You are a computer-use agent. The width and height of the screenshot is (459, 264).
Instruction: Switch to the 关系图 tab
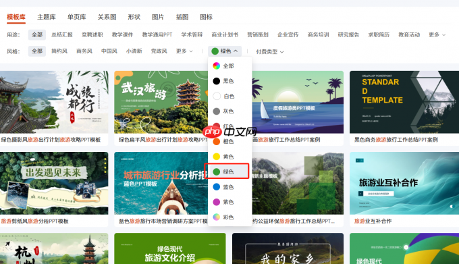(107, 17)
